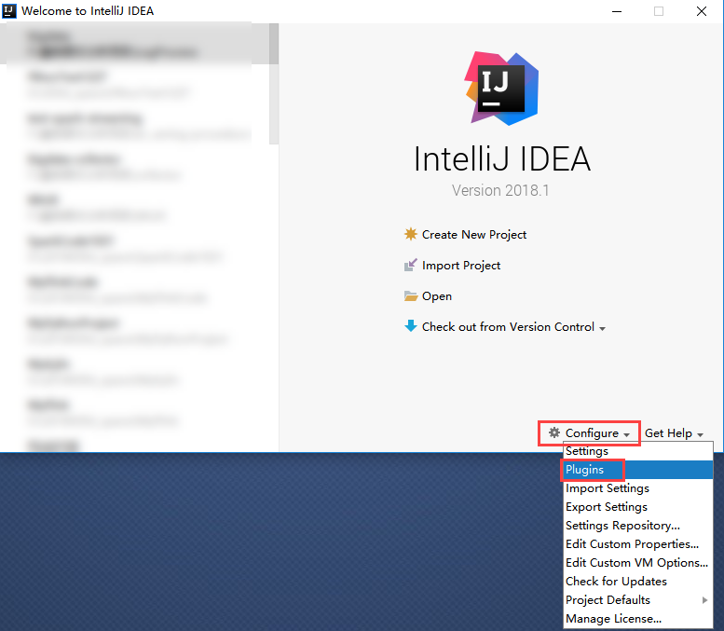This screenshot has height=631, width=724.
Task: Click the Import Project arrow icon
Action: tap(411, 265)
